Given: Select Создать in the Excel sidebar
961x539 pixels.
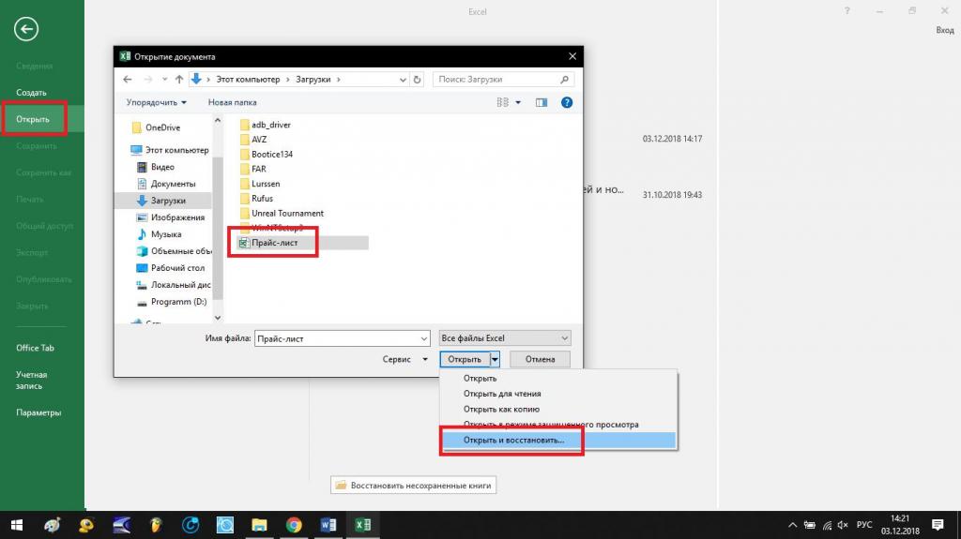Looking at the screenshot, I should point(31,93).
